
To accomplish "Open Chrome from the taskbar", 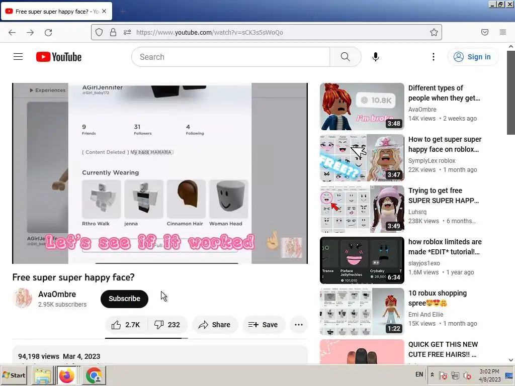I will click(95, 375).
